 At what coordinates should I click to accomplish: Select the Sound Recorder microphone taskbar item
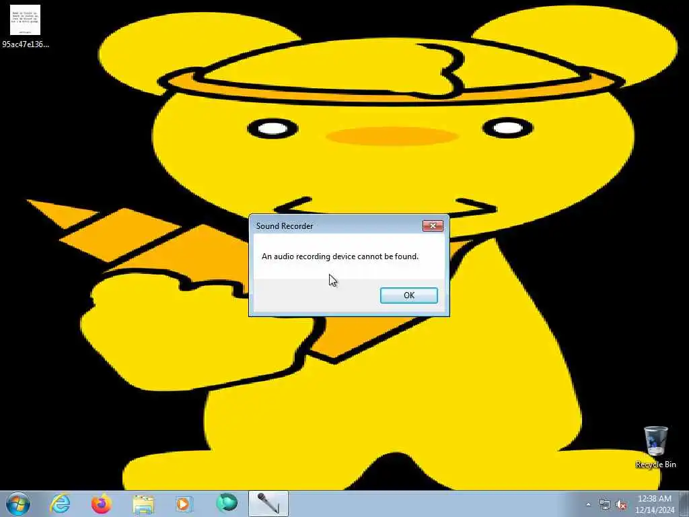(x=268, y=504)
